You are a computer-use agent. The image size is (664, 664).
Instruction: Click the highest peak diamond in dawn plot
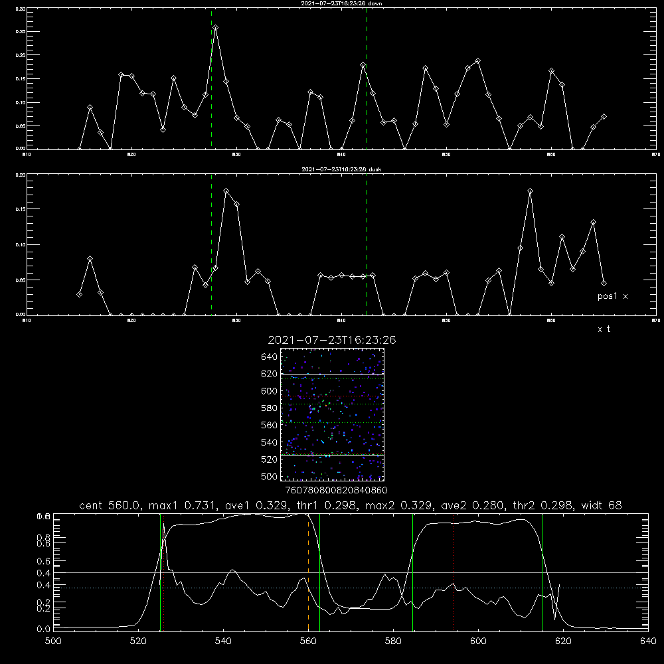[x=216, y=27]
